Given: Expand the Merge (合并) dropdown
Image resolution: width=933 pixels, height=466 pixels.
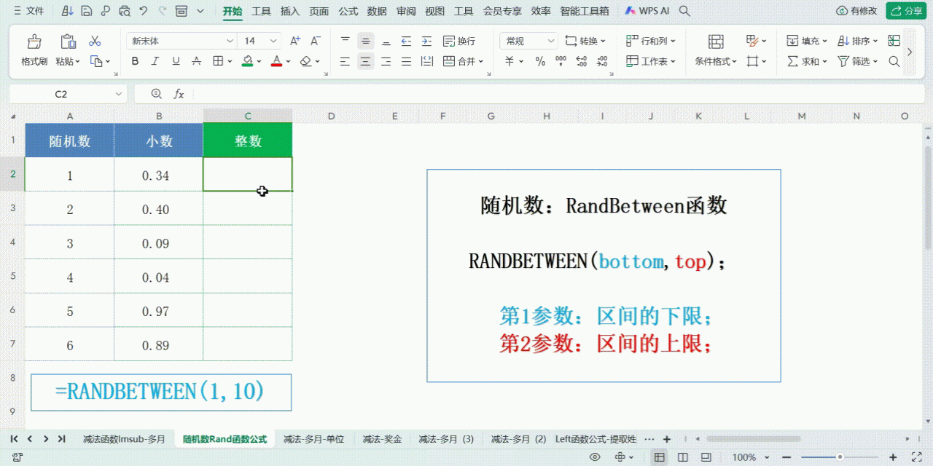Looking at the screenshot, I should pos(481,62).
